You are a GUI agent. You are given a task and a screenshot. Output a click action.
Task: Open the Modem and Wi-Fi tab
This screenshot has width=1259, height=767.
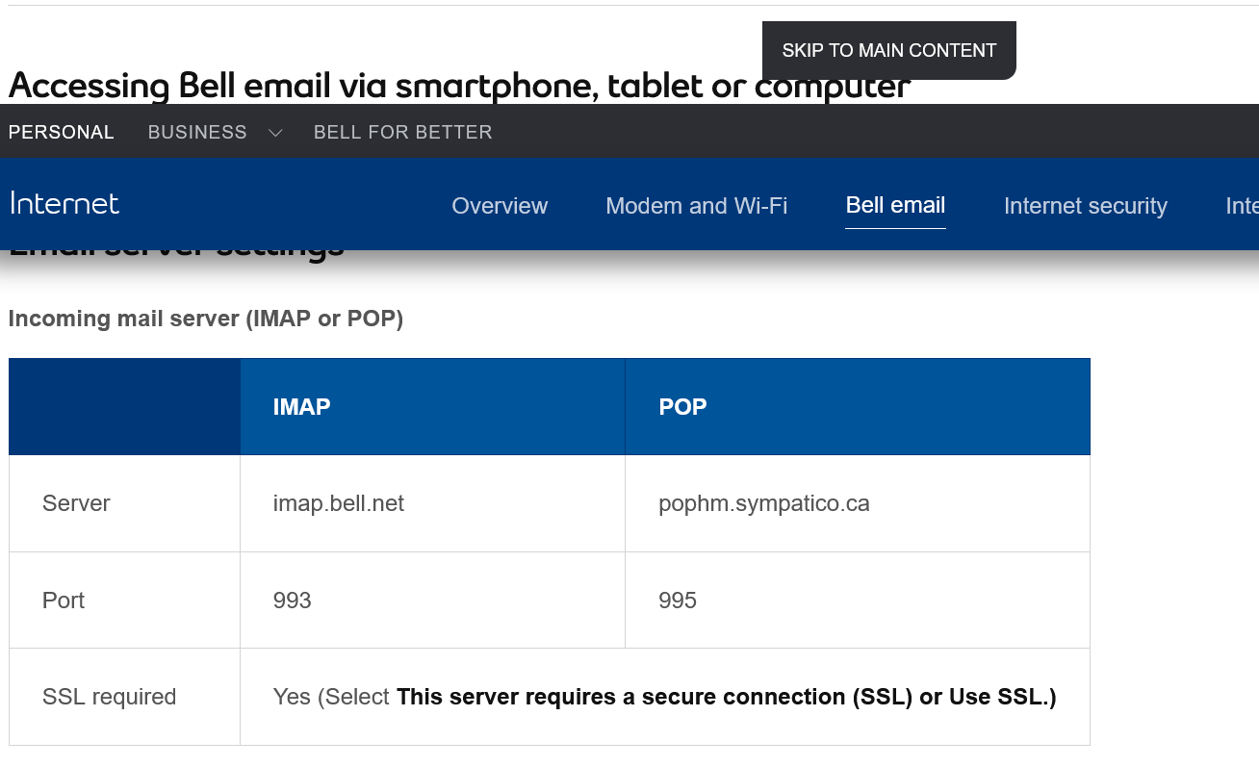click(696, 206)
